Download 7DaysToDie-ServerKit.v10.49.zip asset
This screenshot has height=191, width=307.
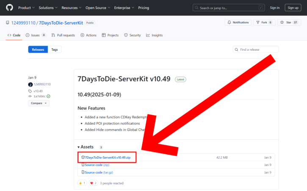pos(109,158)
